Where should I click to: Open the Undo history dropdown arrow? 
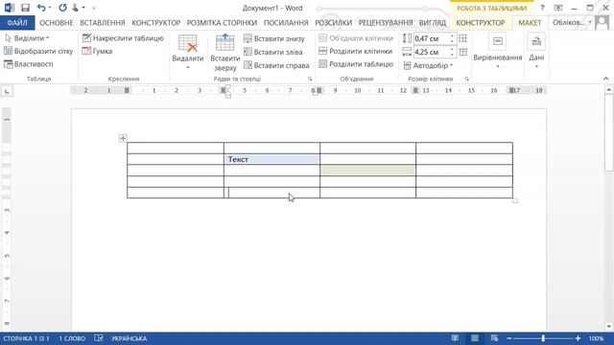click(50, 8)
